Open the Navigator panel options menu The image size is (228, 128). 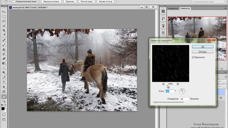[x=226, y=9]
